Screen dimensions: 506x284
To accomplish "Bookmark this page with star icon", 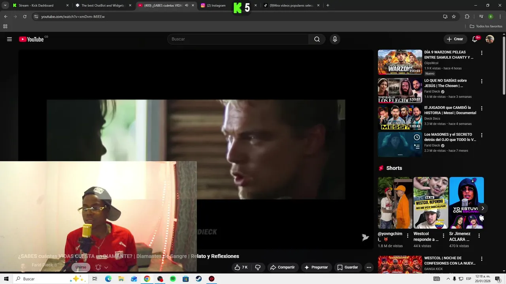I will pyautogui.click(x=454, y=17).
